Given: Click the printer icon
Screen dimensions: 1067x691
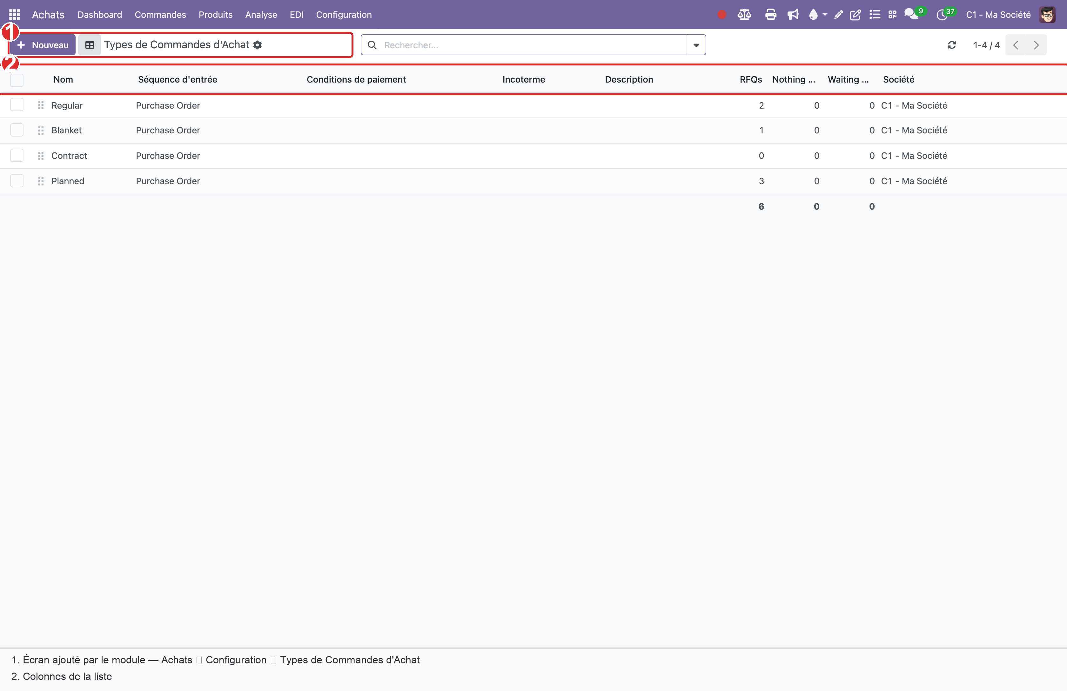Looking at the screenshot, I should pos(771,14).
